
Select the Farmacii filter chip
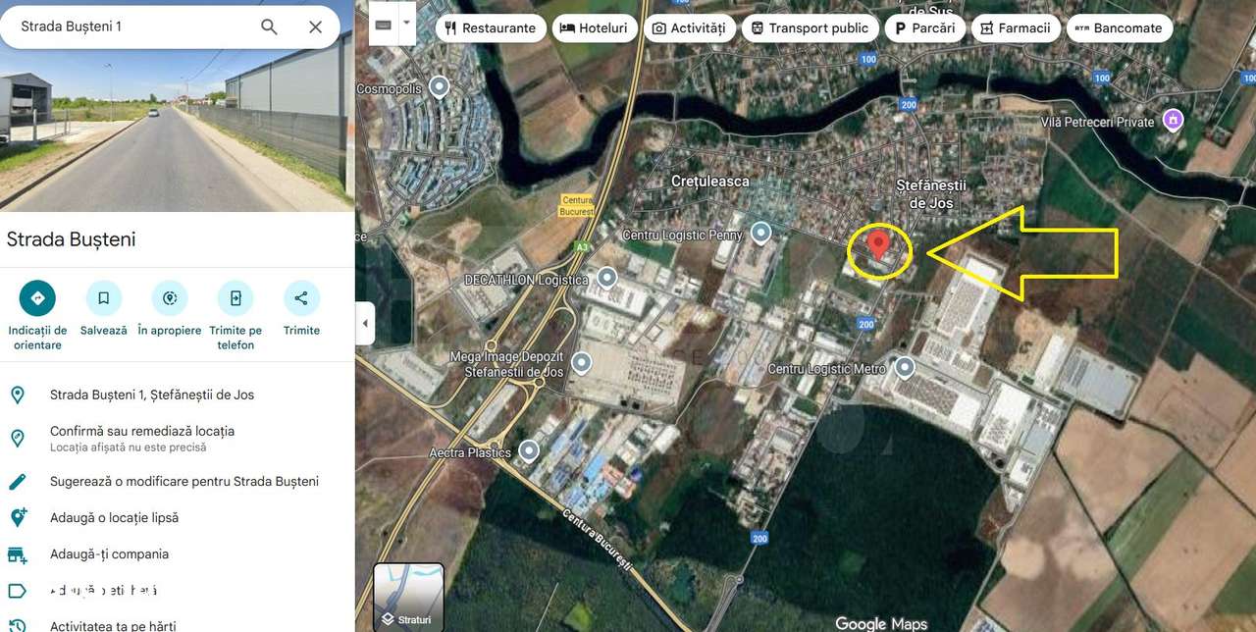click(x=1016, y=28)
